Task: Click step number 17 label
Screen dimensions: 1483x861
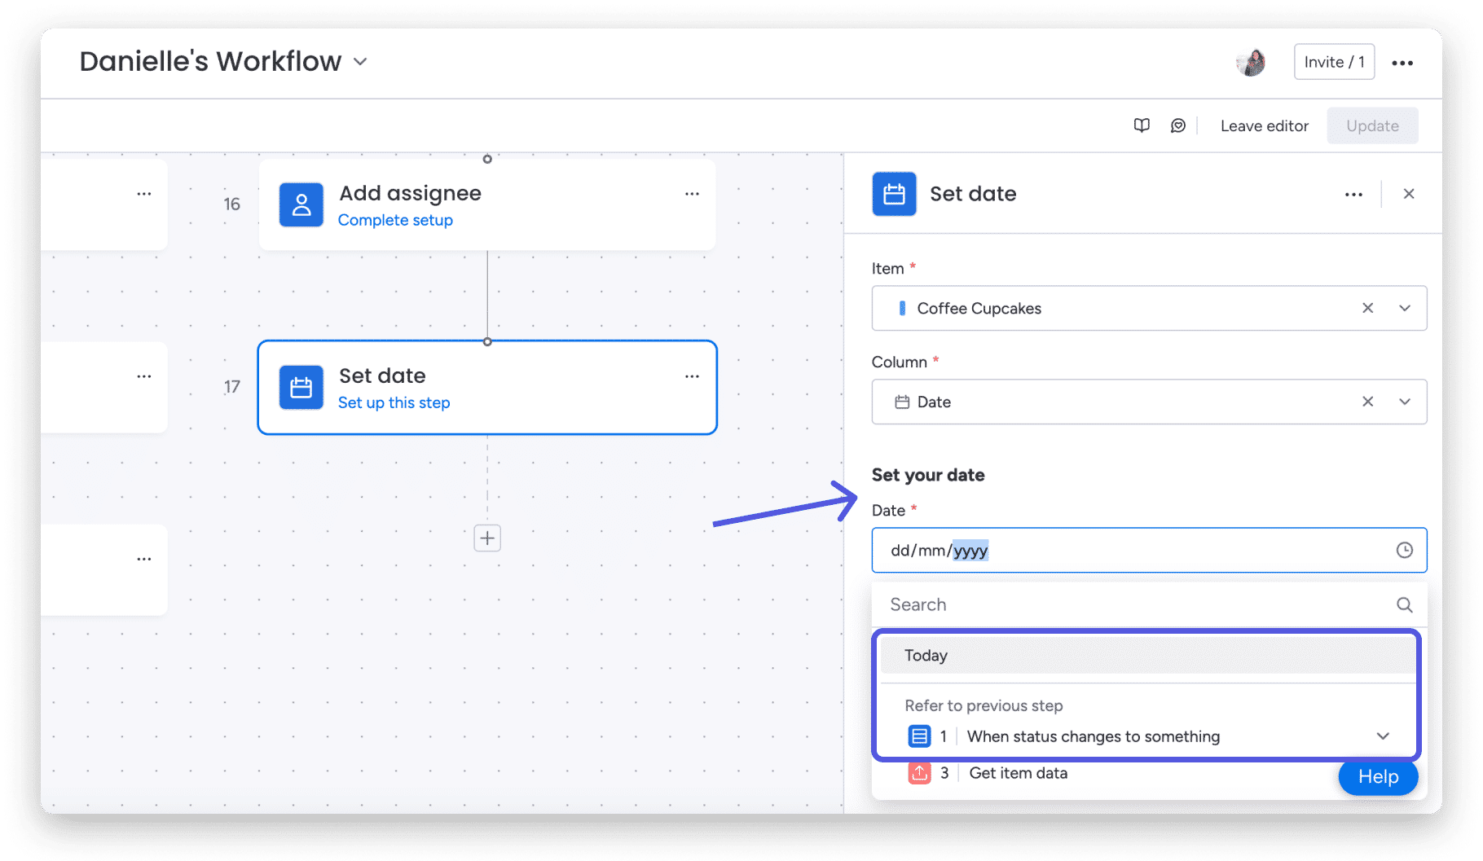Action: 232,387
